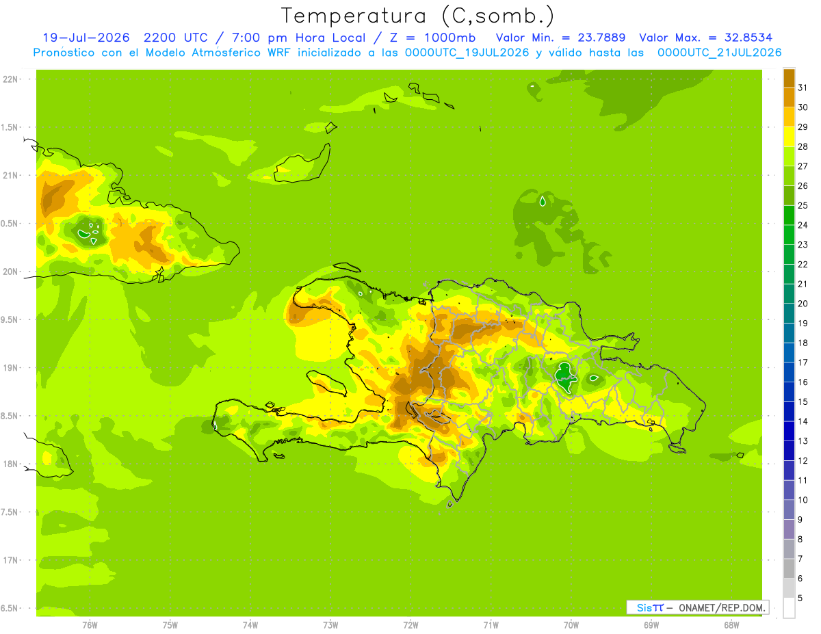
Task: Click the title "Temperatura (C,somb.)"
Action: tap(417, 16)
